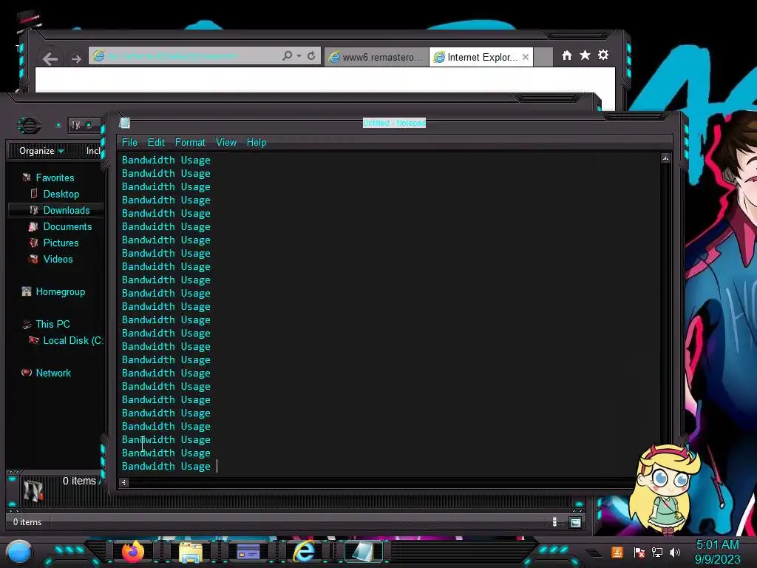Switch to Notepad on the taskbar
Viewport: 757px width, 568px height.
363,552
